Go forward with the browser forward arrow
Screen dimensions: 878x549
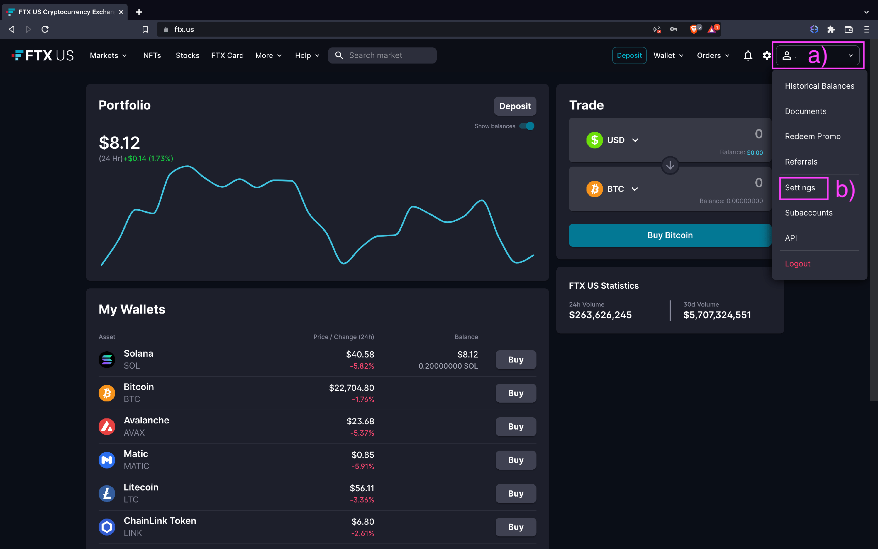click(x=28, y=29)
